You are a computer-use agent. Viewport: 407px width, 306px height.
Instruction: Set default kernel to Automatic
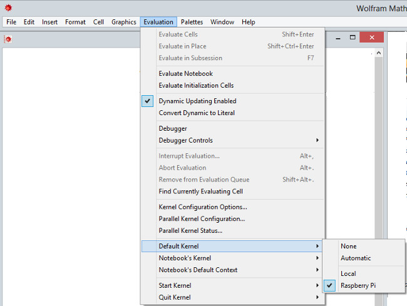point(356,258)
